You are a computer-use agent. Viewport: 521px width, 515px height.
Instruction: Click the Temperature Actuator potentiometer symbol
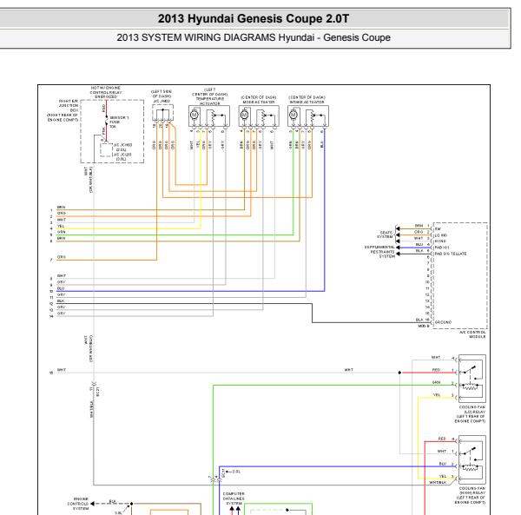(213, 116)
